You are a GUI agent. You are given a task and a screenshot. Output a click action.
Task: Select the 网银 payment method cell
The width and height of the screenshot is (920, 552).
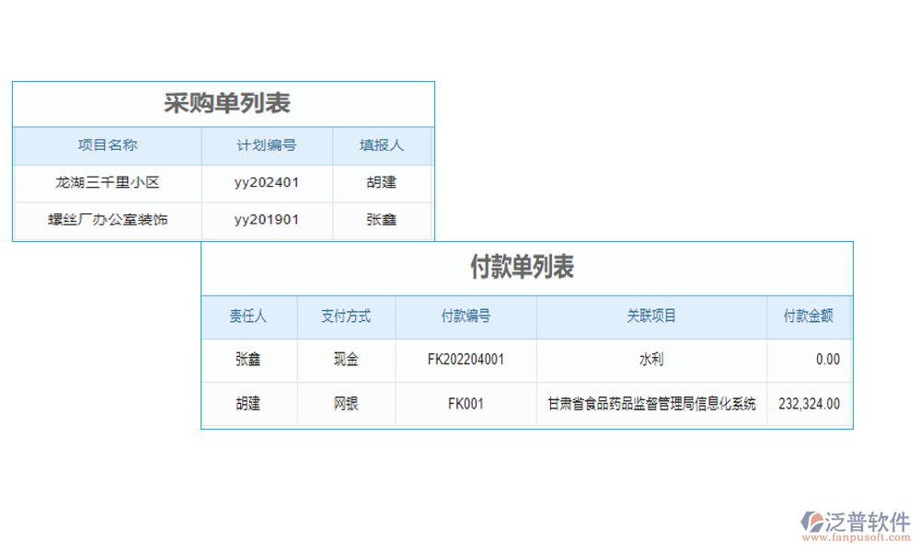pos(345,404)
